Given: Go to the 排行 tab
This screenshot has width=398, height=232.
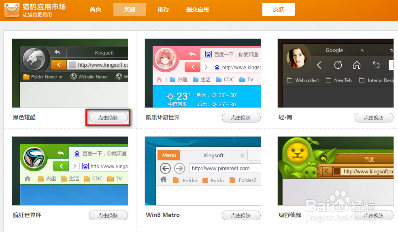Looking at the screenshot, I should 163,9.
